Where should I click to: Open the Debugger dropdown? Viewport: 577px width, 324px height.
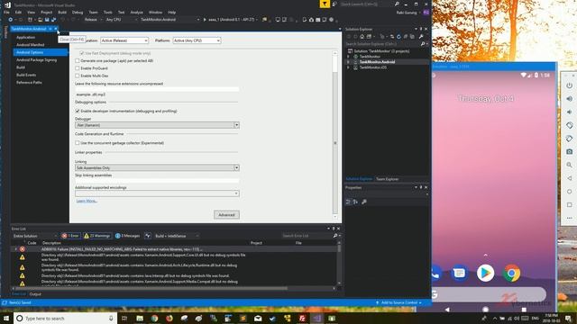(157, 125)
